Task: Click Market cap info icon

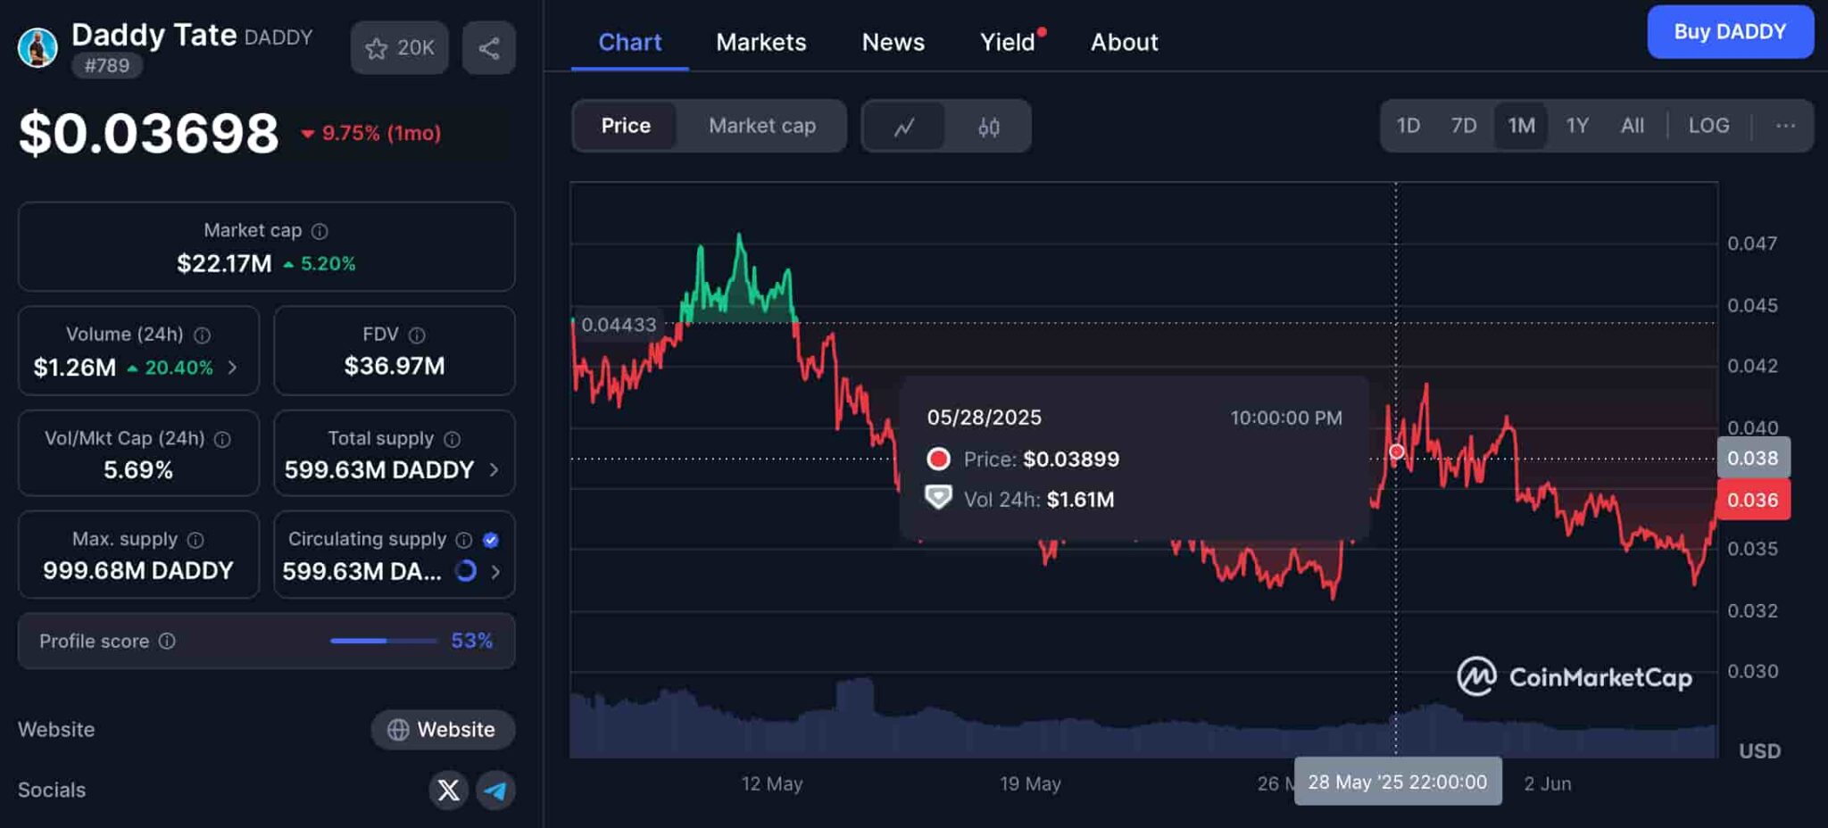Action: click(x=320, y=231)
